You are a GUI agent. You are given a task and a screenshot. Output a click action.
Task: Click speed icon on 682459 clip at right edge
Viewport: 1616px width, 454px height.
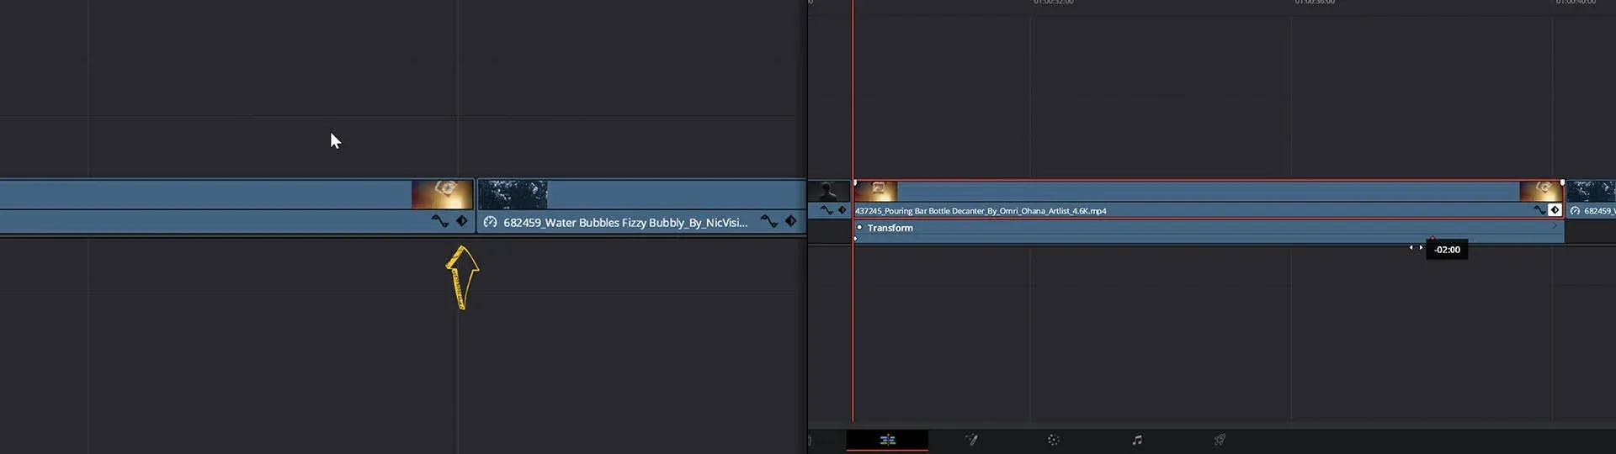coord(1575,211)
